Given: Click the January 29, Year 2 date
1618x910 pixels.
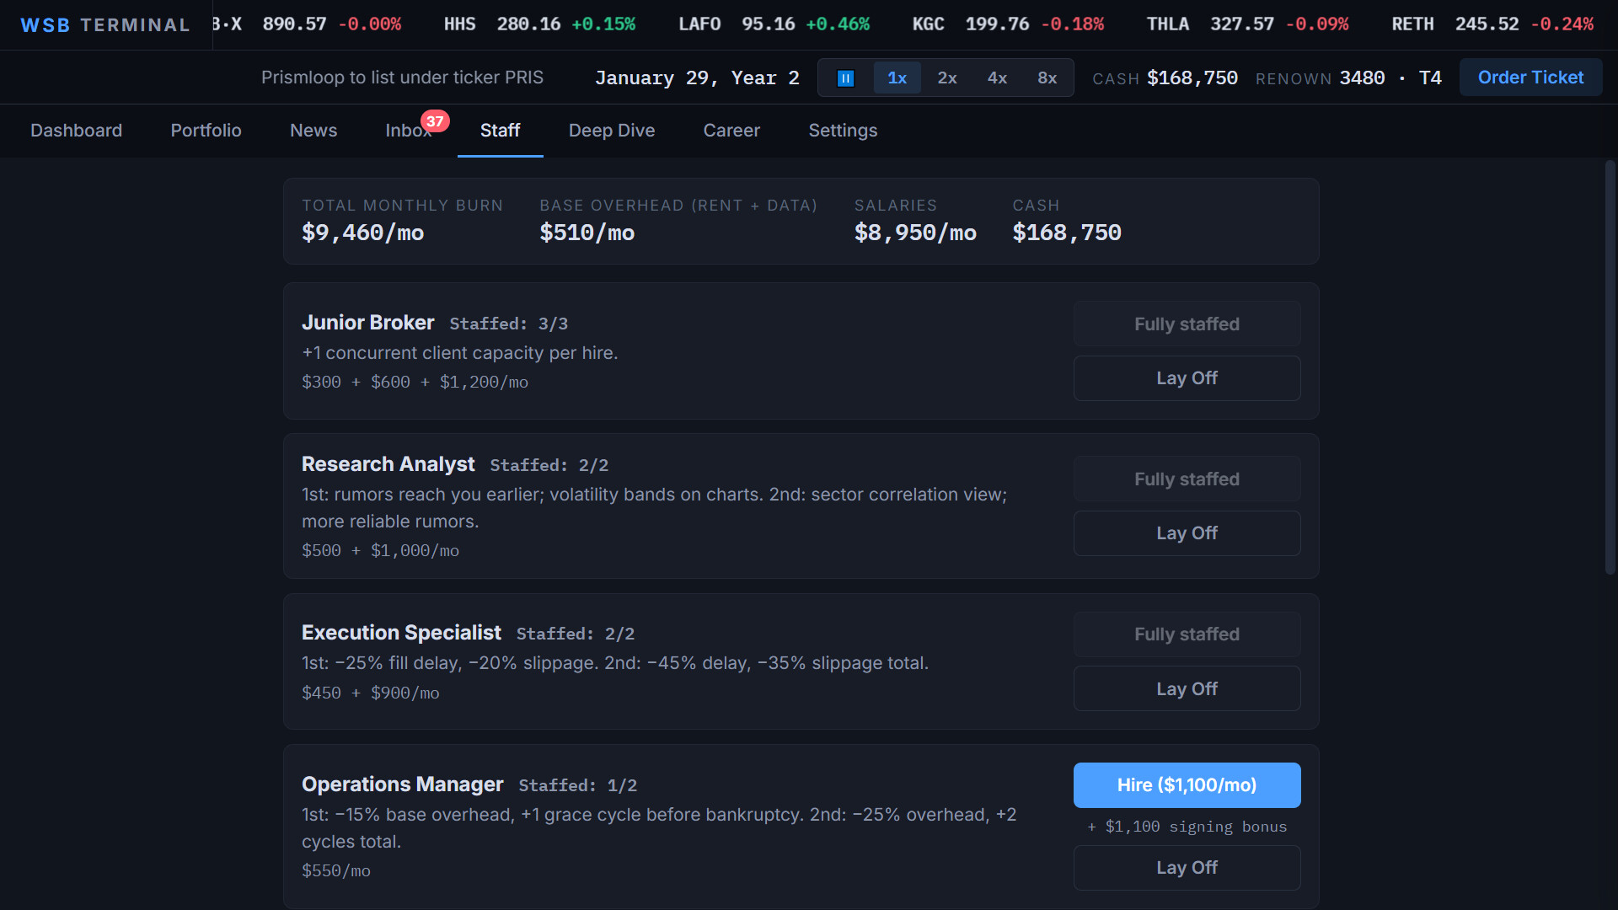Looking at the screenshot, I should pos(697,78).
